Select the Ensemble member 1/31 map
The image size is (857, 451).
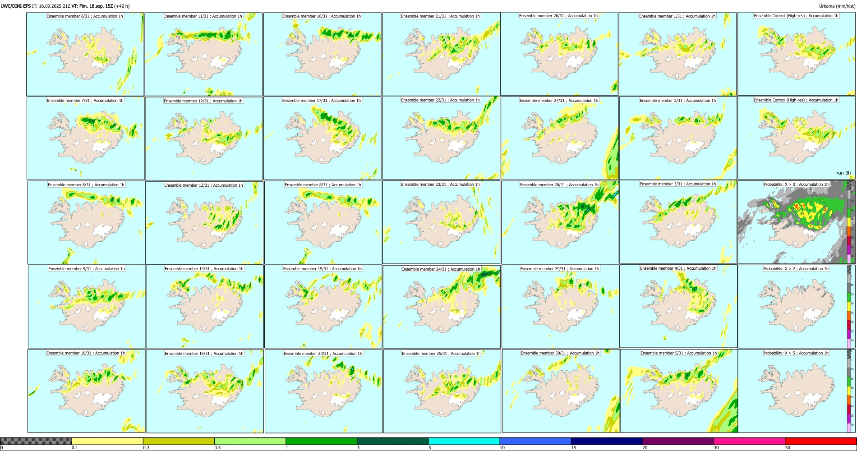pos(677,54)
